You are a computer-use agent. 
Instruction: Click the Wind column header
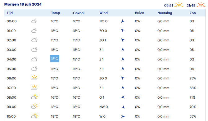103,13
